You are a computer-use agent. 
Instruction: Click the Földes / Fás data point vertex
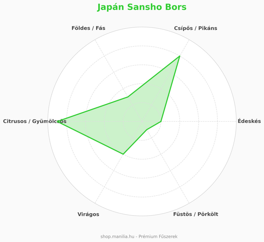pyautogui.click(x=128, y=97)
